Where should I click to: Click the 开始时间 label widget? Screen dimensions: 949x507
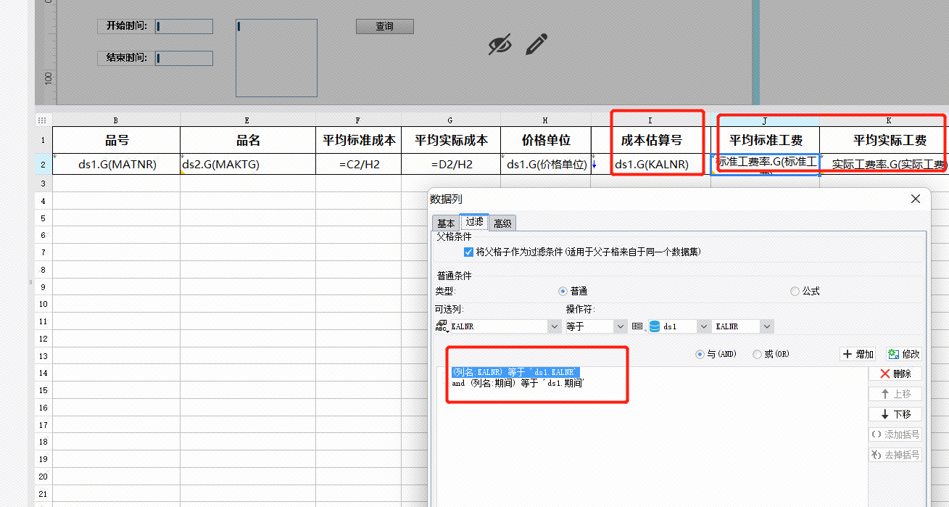click(x=125, y=26)
